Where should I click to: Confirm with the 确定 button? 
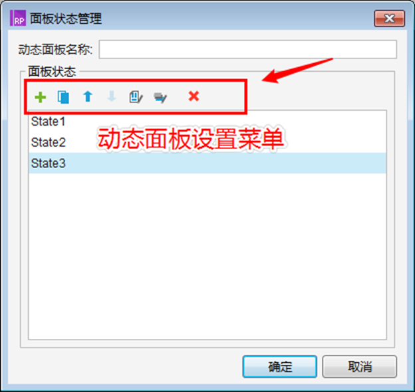click(x=280, y=367)
